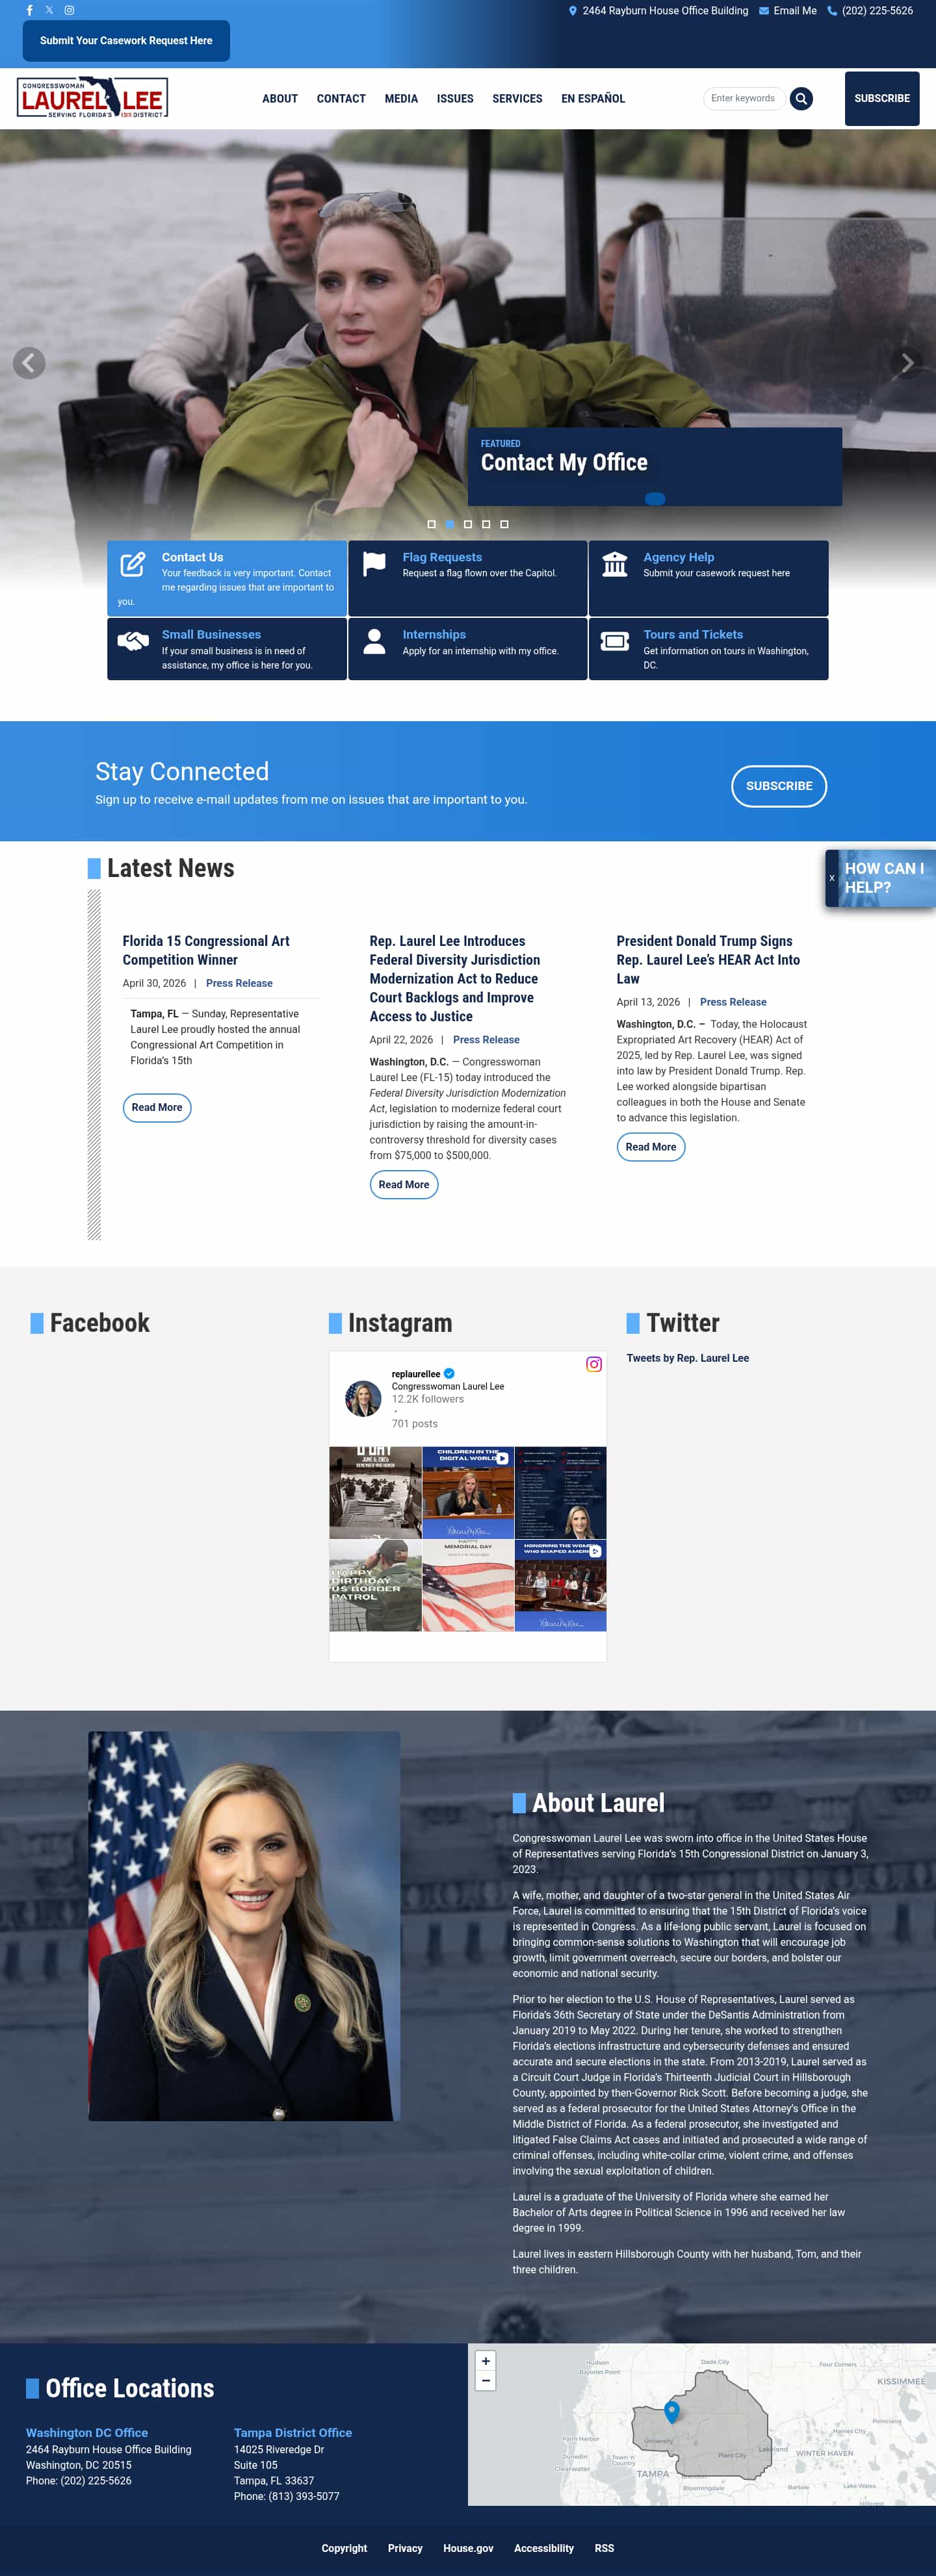
Task: Click the Tours and Tickets ticket icon
Action: [615, 641]
